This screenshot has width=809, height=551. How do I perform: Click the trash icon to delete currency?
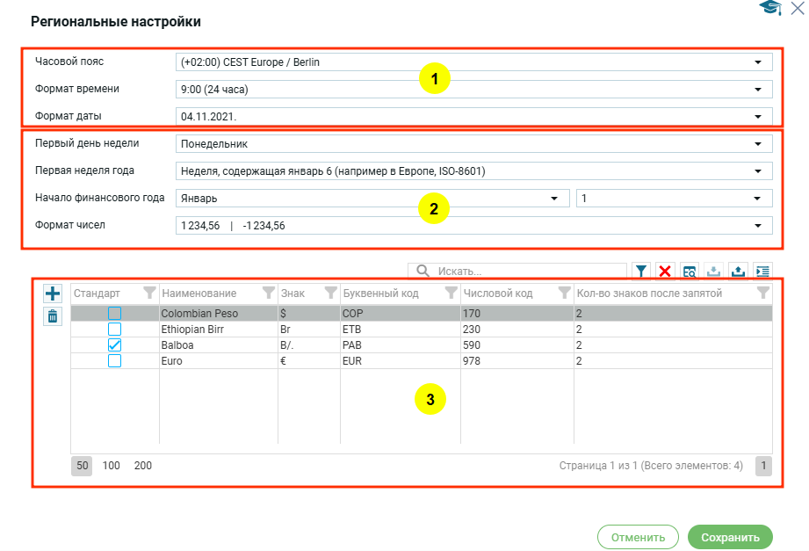[x=53, y=316]
